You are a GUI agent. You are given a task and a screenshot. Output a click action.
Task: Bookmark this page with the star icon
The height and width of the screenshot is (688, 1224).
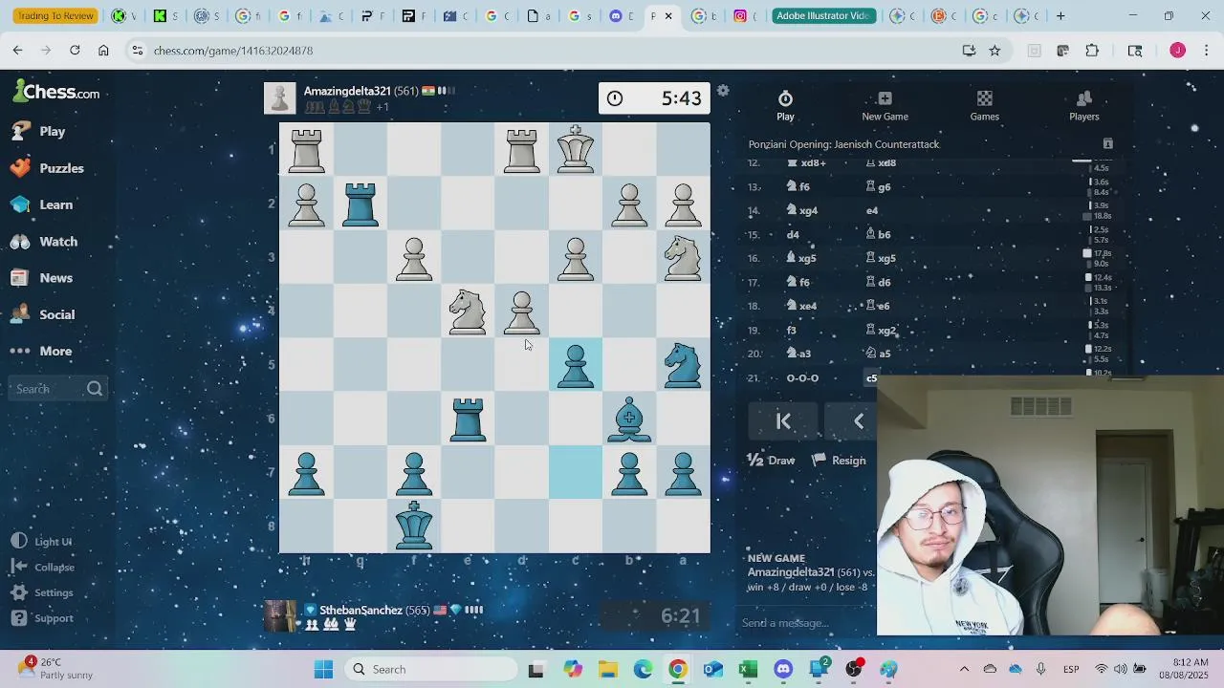tap(994, 50)
